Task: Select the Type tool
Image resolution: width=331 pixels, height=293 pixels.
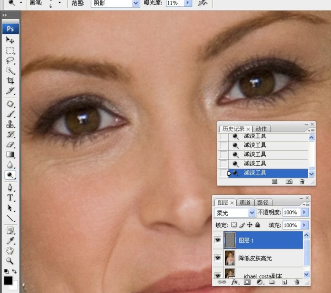Action: tap(10, 198)
